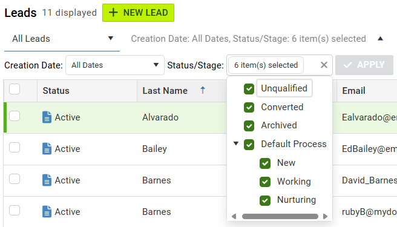Image resolution: width=397 pixels, height=227 pixels.
Task: Click the Active status in Alvarado row
Action: 67,117
